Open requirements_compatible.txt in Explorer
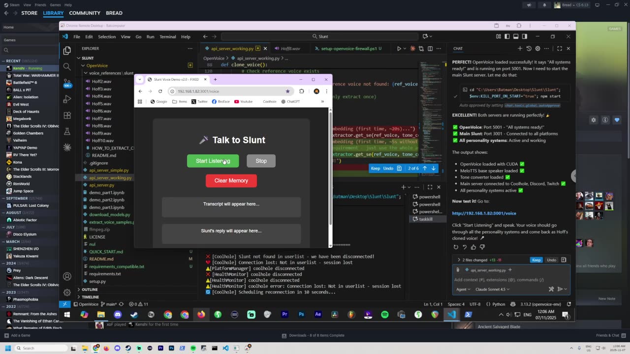 (x=117, y=266)
